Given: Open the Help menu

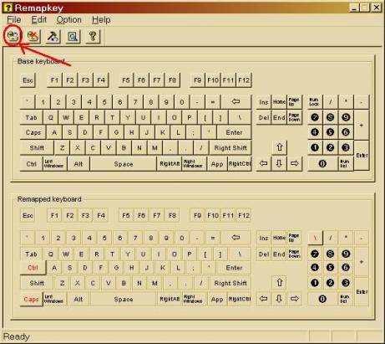Looking at the screenshot, I should 101,19.
